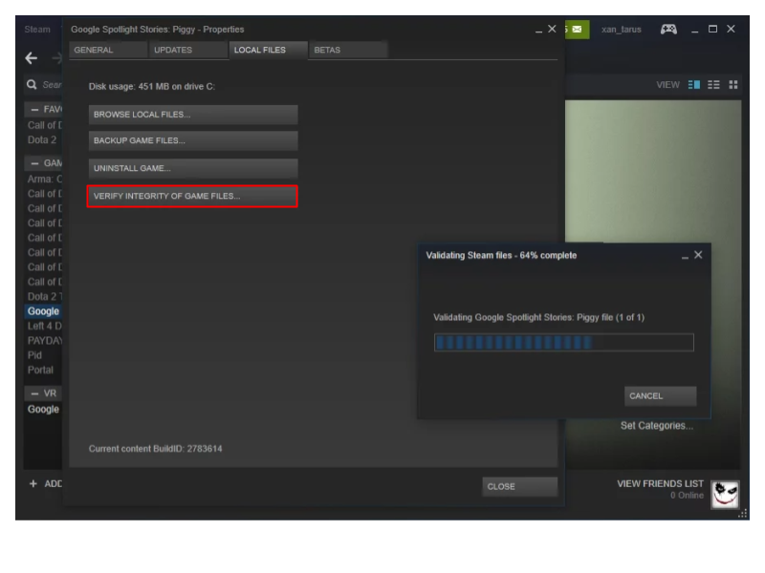Click window resize grip at bottom-right corner
This screenshot has height=573, width=765.
pyautogui.click(x=743, y=514)
